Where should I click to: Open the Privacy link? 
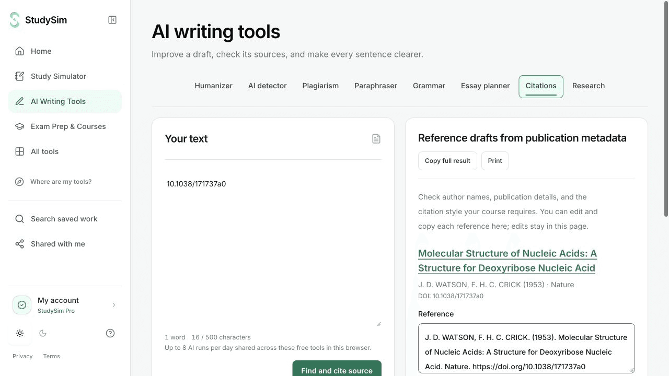click(22, 356)
